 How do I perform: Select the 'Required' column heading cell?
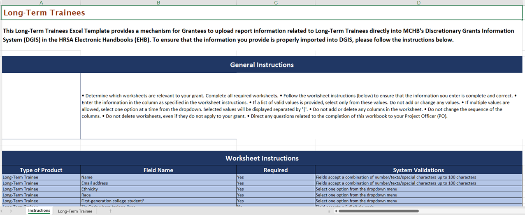(276, 170)
